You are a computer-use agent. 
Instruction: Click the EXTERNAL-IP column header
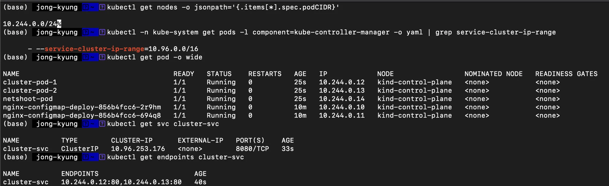point(200,140)
